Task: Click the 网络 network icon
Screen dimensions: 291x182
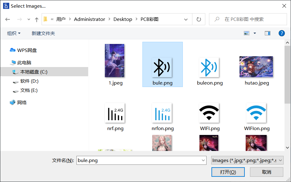Action: click(13, 102)
